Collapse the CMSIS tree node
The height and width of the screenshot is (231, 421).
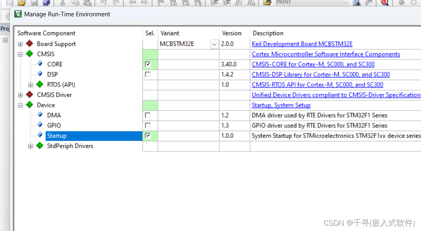pos(20,54)
